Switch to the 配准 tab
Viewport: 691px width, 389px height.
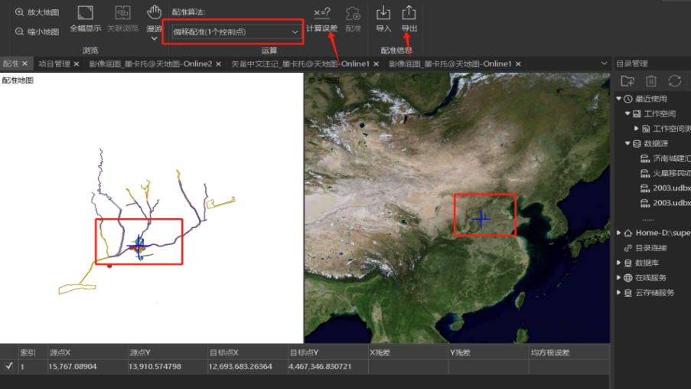click(x=11, y=64)
